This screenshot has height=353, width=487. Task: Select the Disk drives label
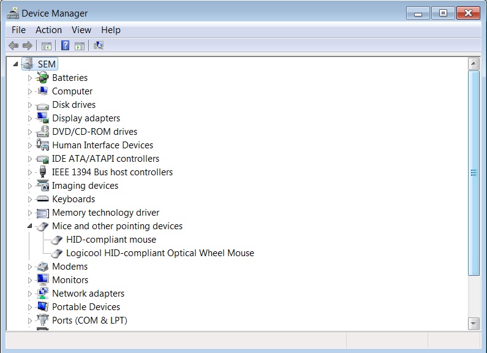74,105
